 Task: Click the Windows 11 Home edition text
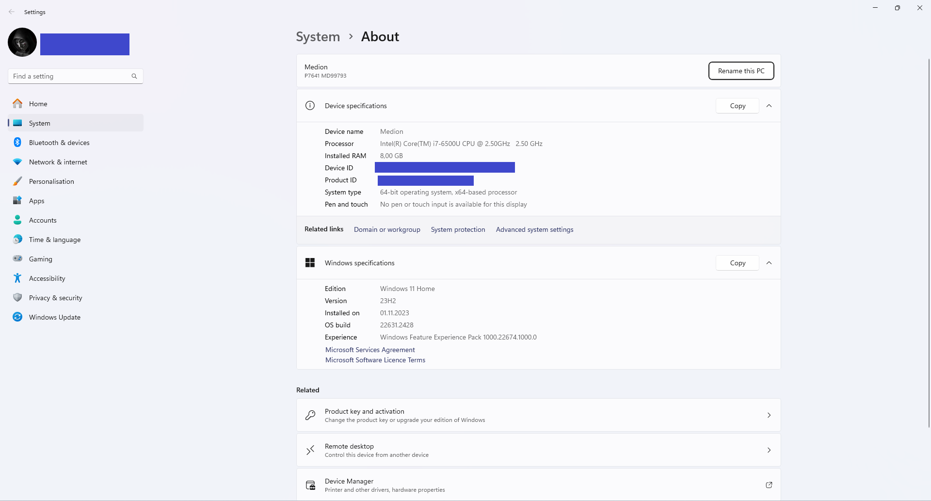click(x=407, y=289)
